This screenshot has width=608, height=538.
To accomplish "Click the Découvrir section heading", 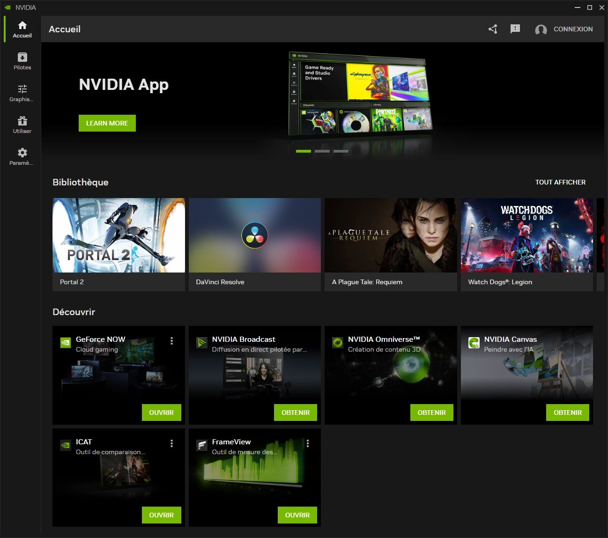I will point(74,312).
